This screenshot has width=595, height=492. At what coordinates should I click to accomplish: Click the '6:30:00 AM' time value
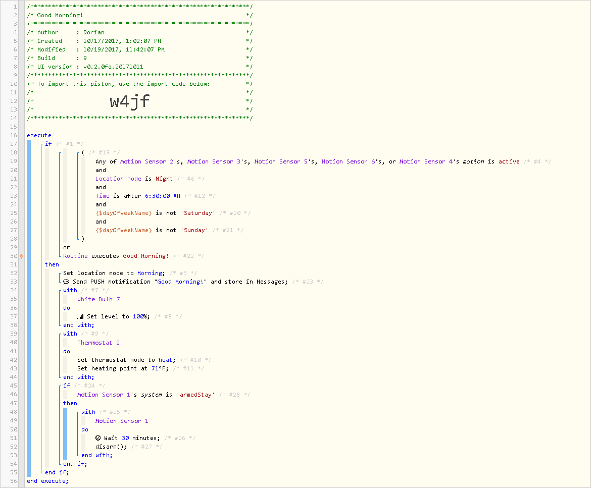coord(163,196)
